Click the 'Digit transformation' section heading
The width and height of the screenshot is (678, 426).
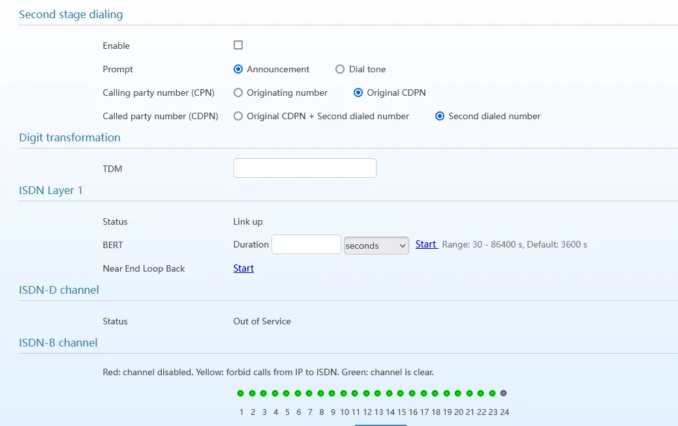70,137
